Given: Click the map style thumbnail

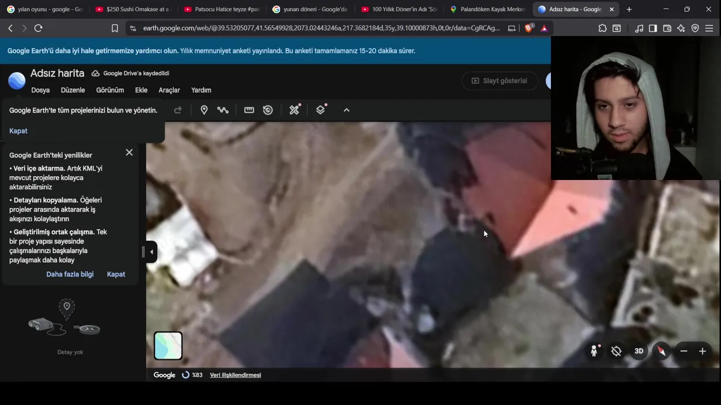Looking at the screenshot, I should [168, 345].
